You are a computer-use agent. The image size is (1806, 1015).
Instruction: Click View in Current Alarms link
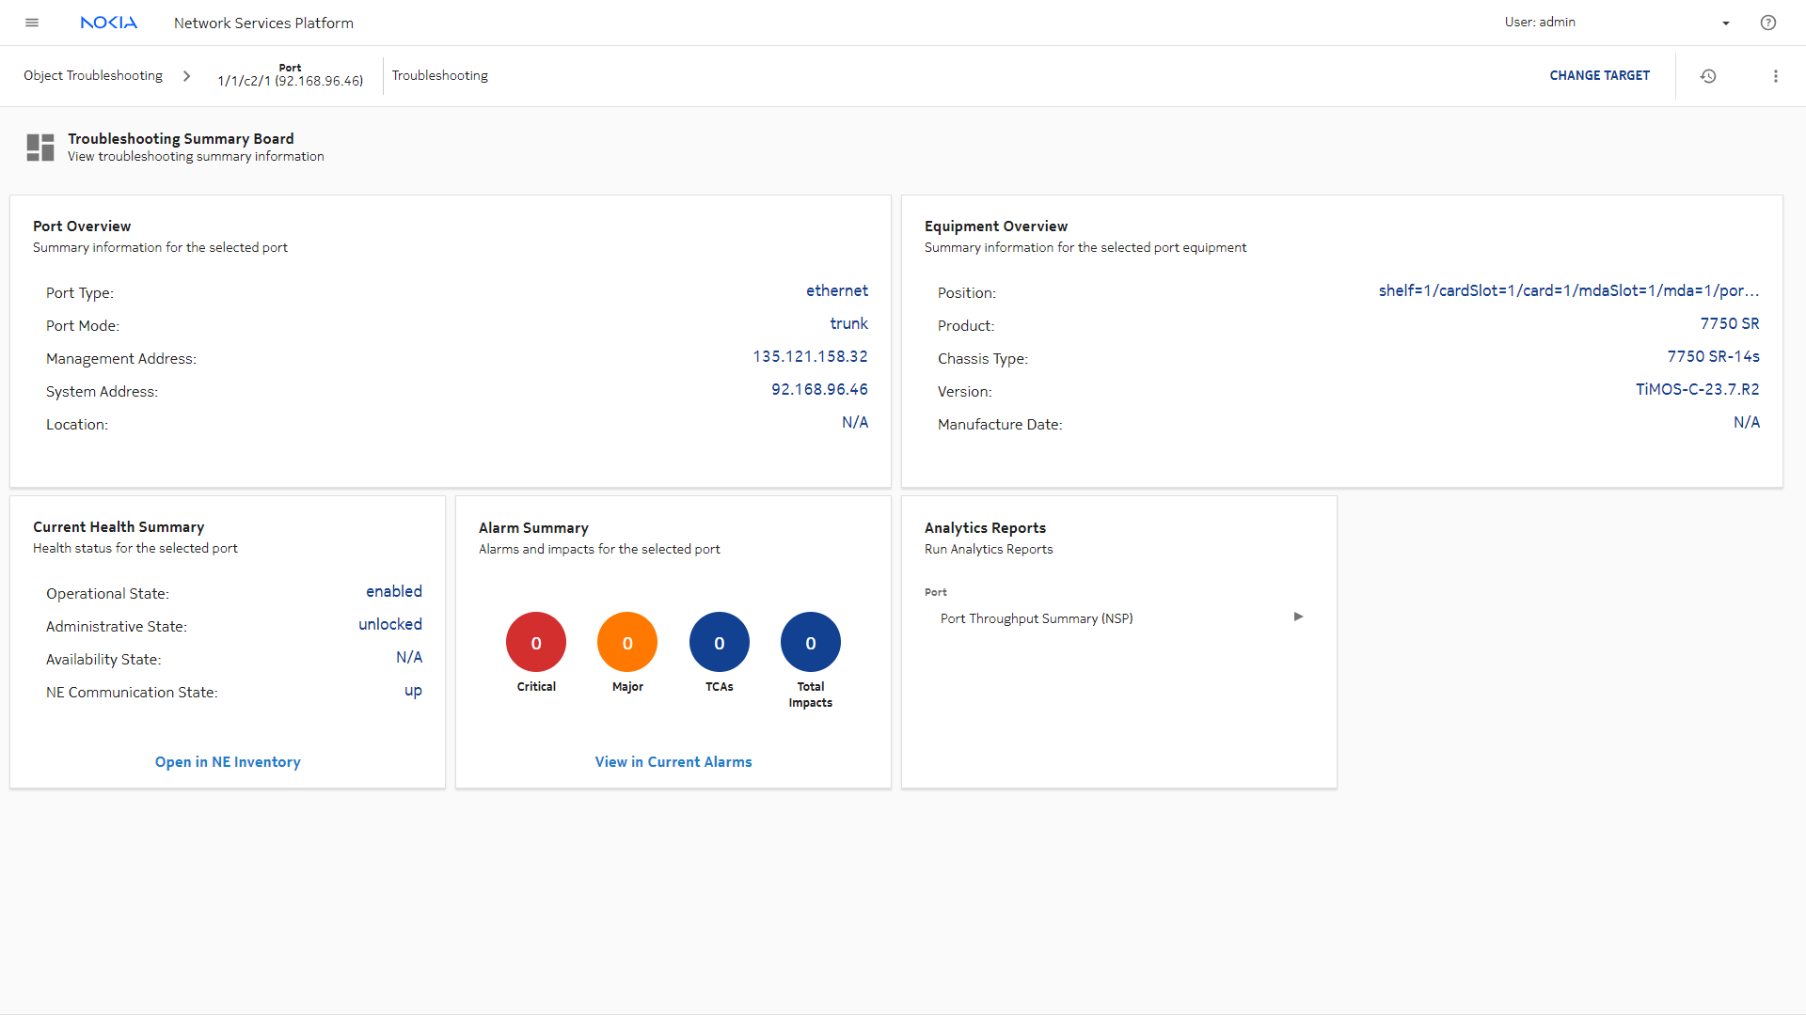tap(673, 762)
